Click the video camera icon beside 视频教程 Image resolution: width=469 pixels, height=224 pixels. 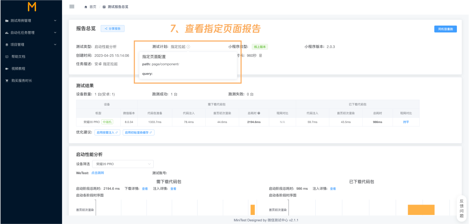(x=7, y=68)
